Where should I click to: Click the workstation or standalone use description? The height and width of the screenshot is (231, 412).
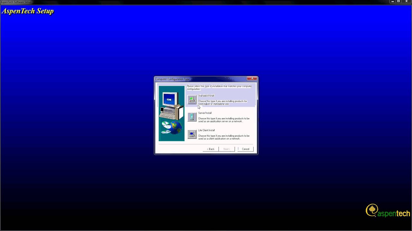click(222, 103)
